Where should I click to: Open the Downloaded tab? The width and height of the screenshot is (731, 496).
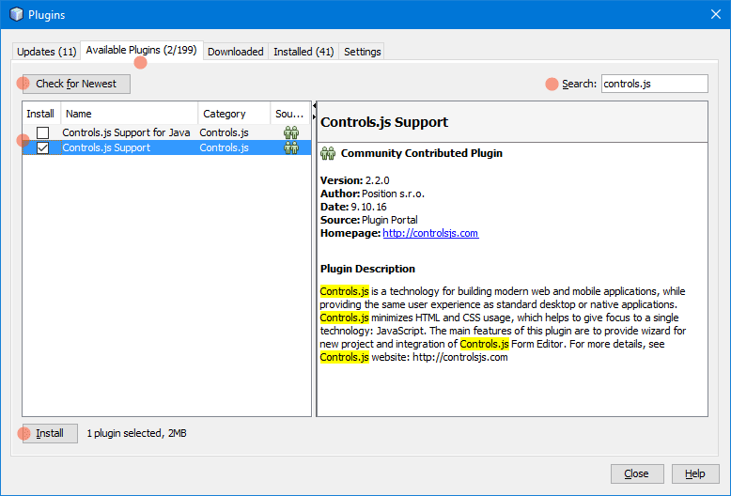point(236,52)
